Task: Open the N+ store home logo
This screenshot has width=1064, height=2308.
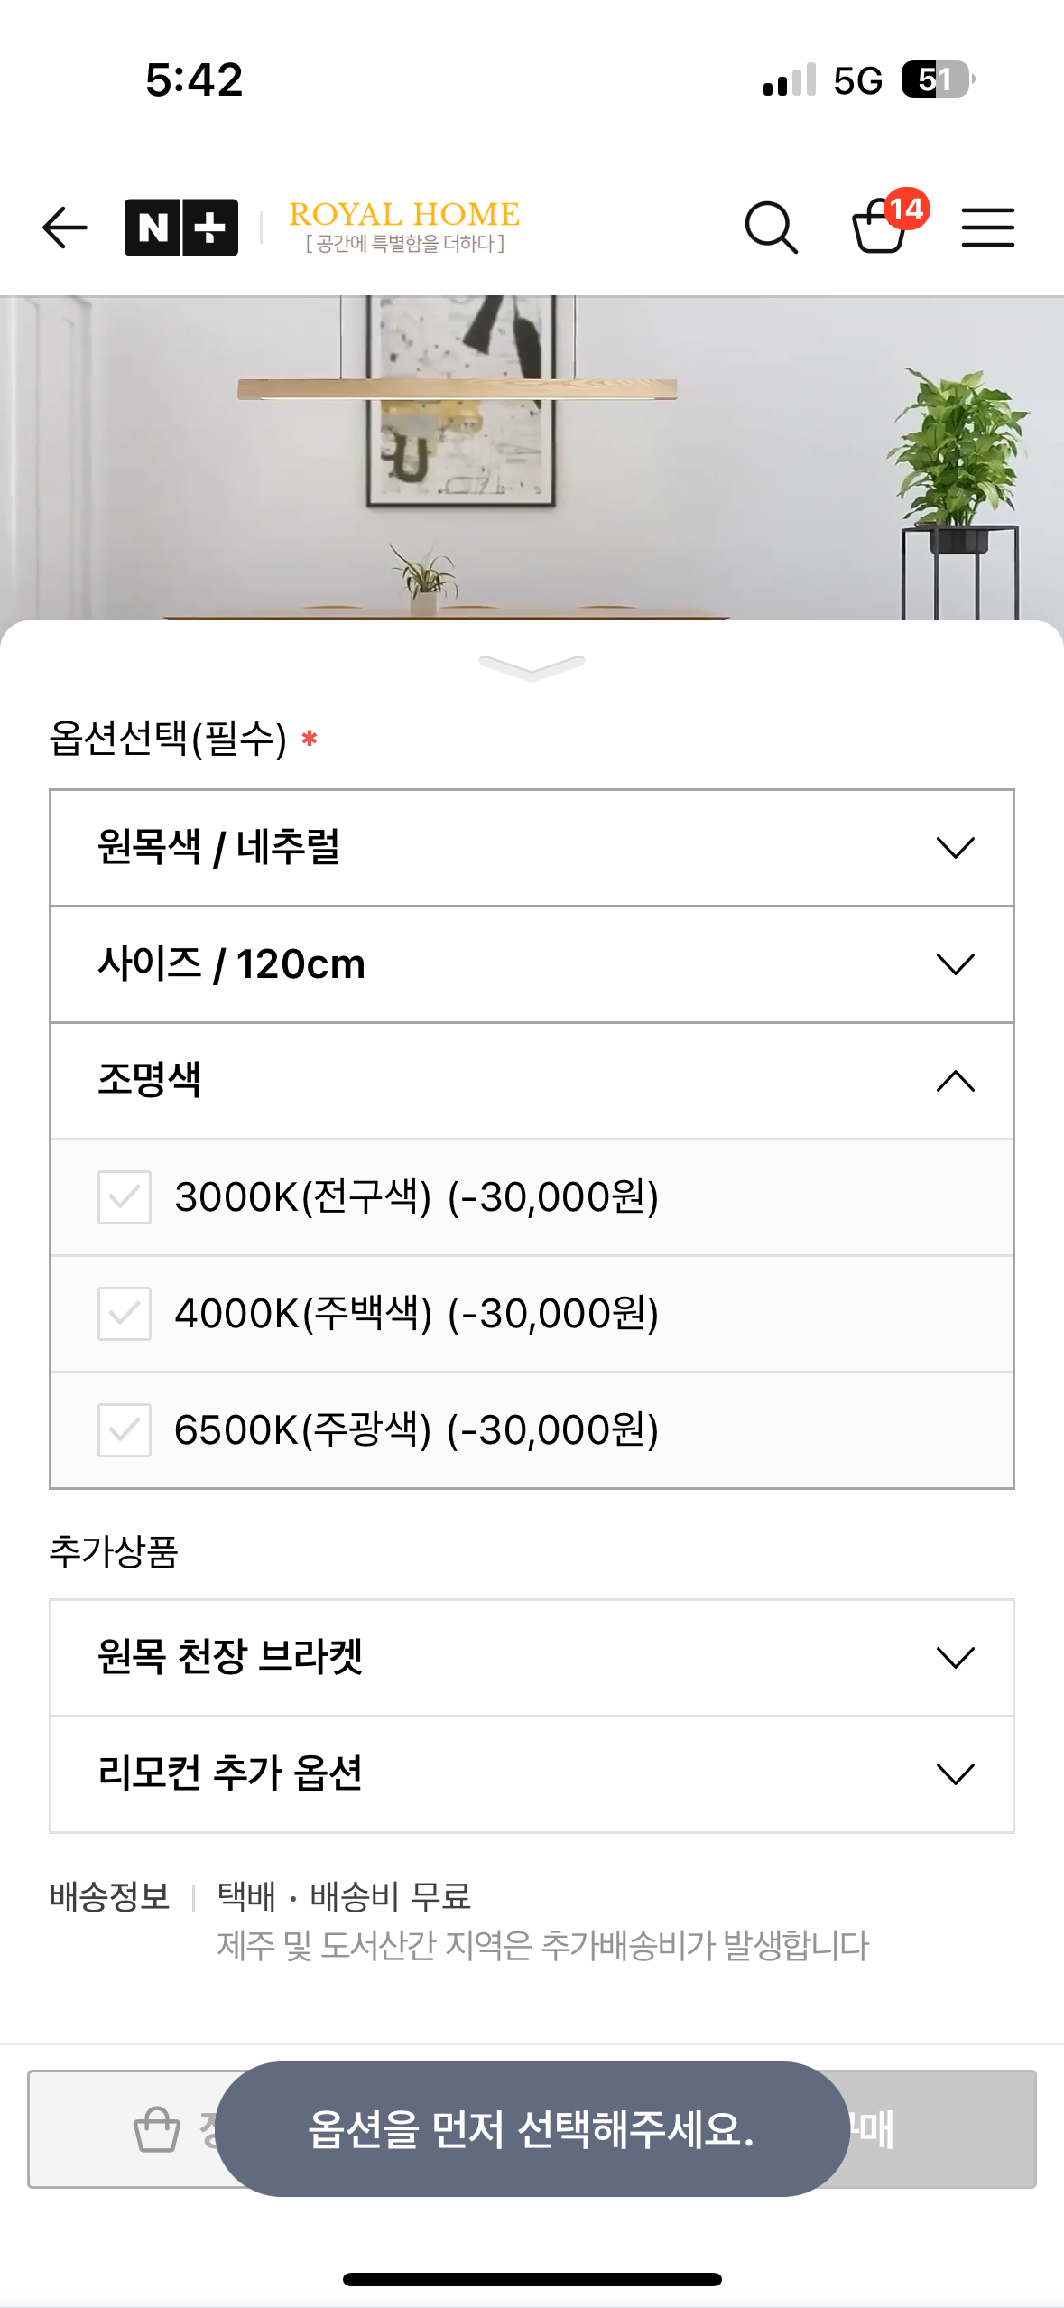Action: pos(180,227)
